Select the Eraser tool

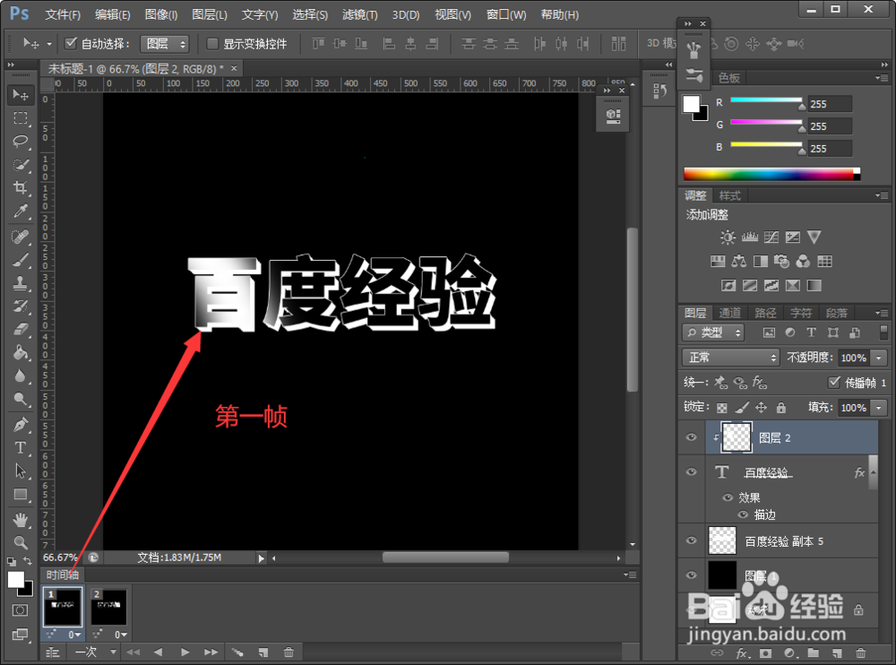coord(21,329)
